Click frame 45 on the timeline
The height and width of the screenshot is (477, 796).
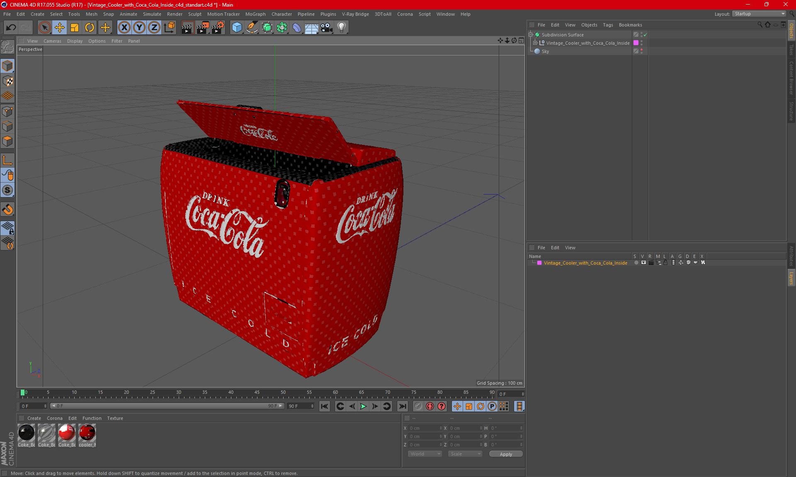tap(257, 393)
